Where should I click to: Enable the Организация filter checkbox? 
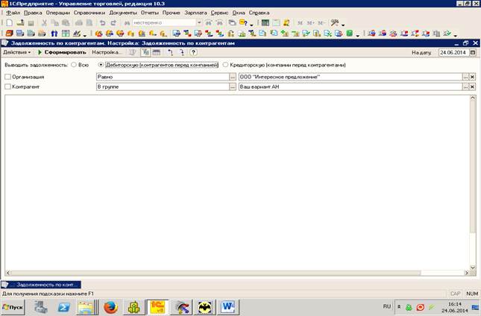(8, 77)
